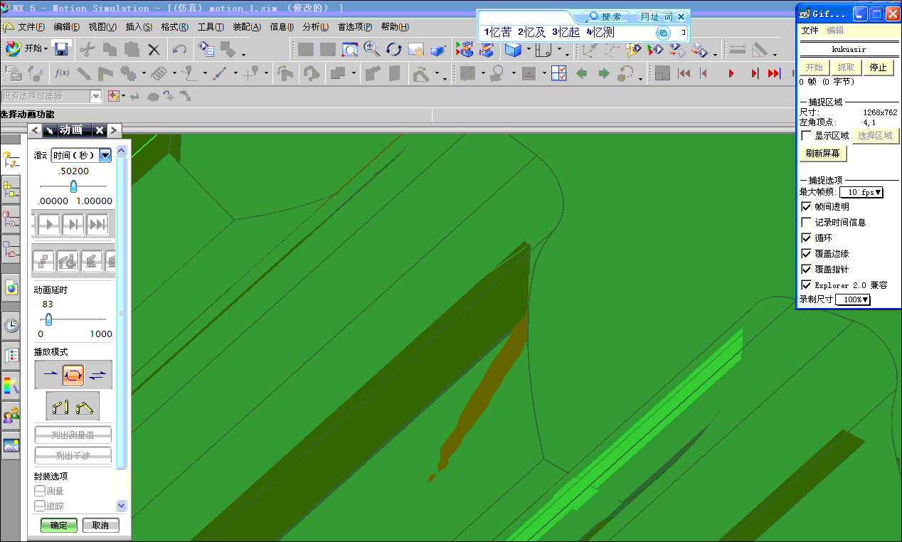
Task: Toggle the Explorer 2.0 兼容 checkbox
Action: coord(806,285)
